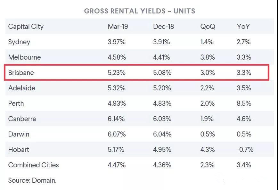Screen dimensions: 278x190
Task: Select the Hobart row label
Action: (19, 150)
